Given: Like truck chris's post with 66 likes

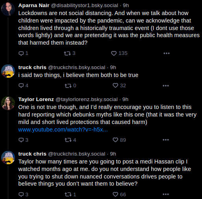Looking at the screenshot, I should tap(119, 194).
